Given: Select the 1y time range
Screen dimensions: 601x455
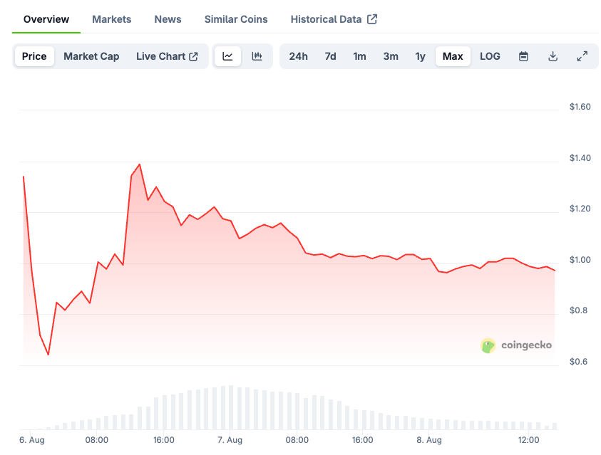Looking at the screenshot, I should click(420, 56).
